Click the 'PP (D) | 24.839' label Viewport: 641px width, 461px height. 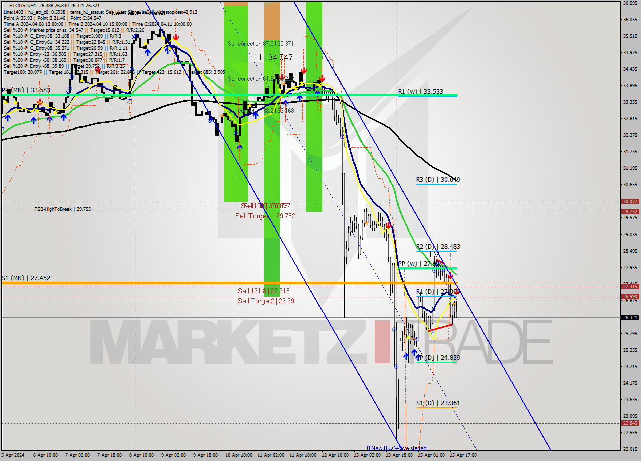[438, 358]
